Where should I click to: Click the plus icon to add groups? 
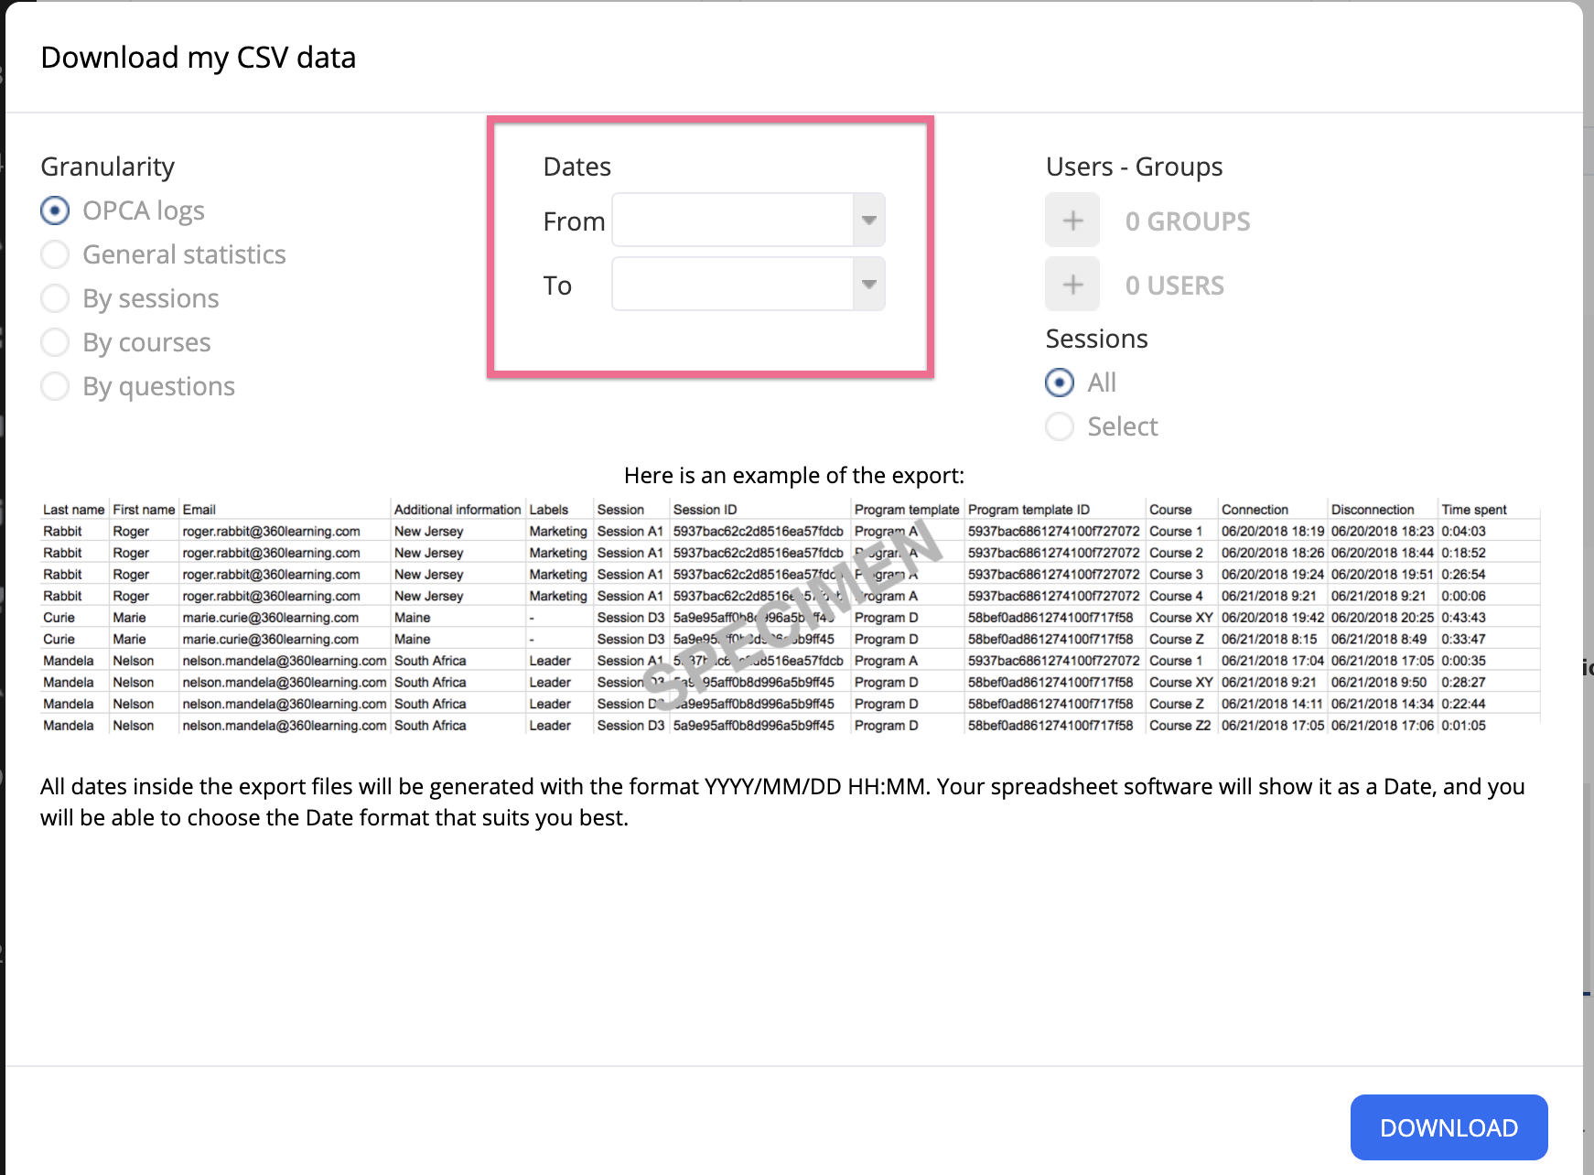[x=1072, y=220]
